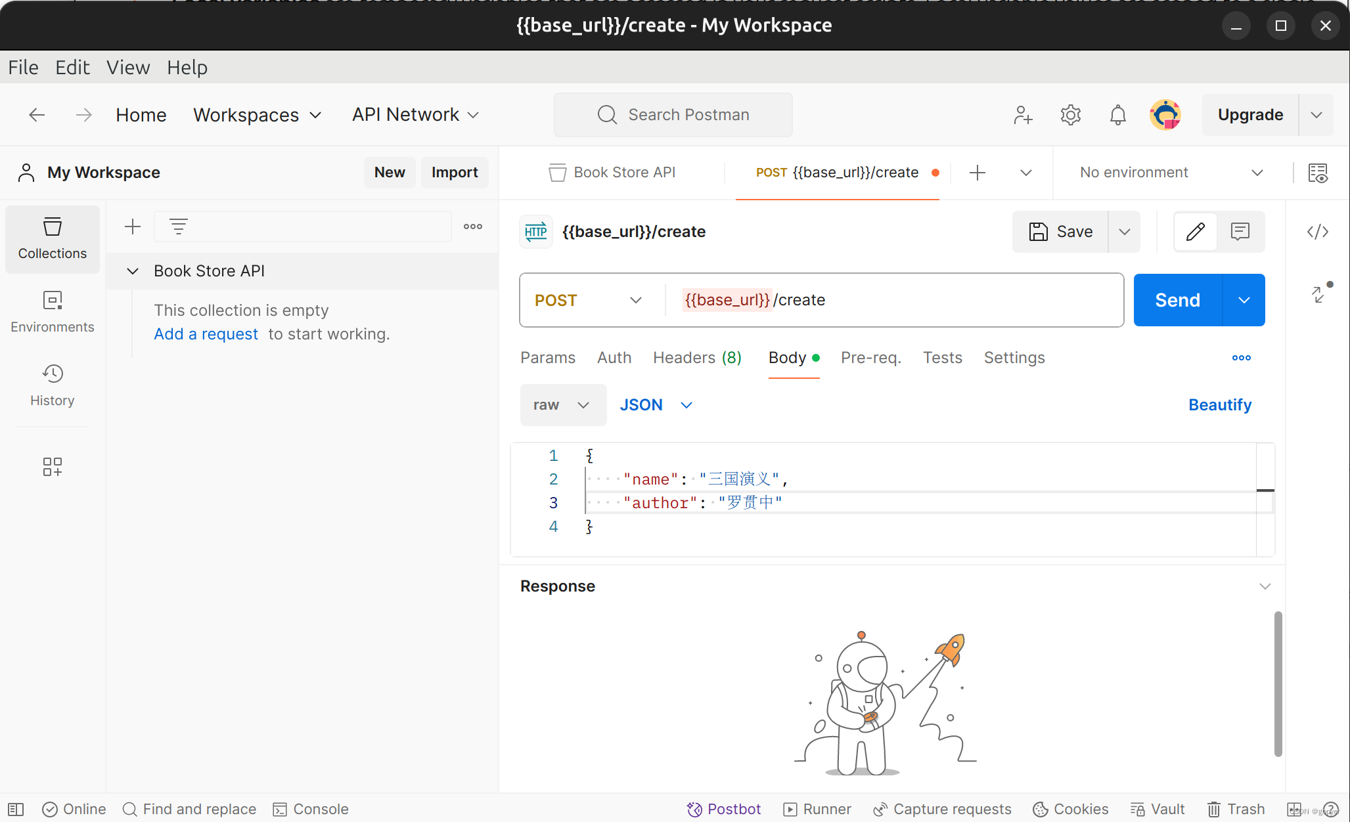Click the Save button
Screen dimensions: 1350x822
(1060, 232)
